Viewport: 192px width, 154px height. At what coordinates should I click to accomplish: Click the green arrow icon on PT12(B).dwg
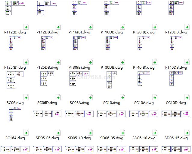coord(26,27)
